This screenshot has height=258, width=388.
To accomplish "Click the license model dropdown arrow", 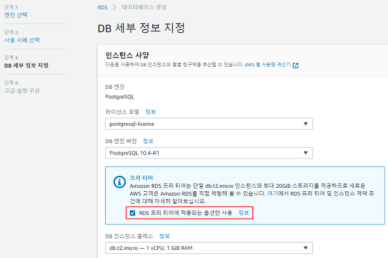I will (306, 124).
